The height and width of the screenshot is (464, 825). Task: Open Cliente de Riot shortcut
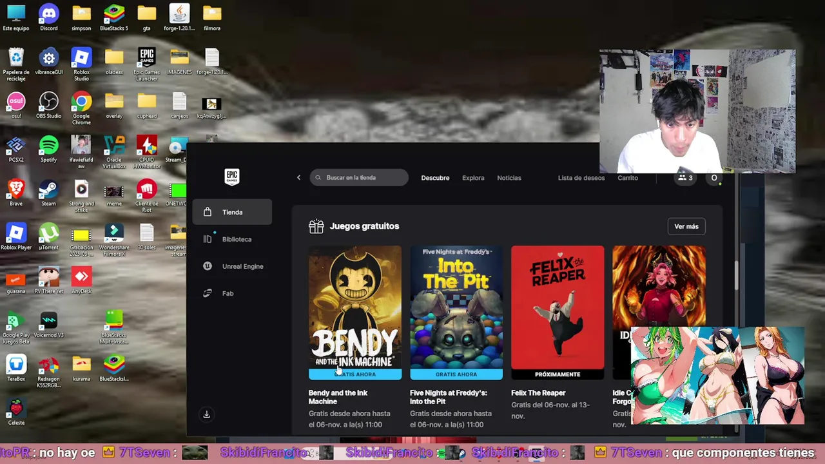(146, 196)
